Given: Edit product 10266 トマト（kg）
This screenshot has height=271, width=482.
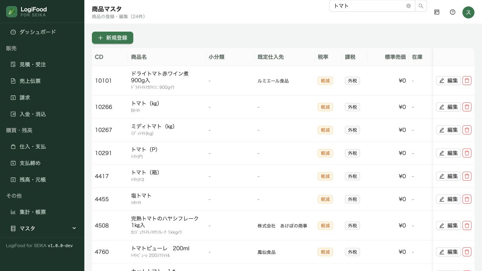Looking at the screenshot, I should [448, 107].
